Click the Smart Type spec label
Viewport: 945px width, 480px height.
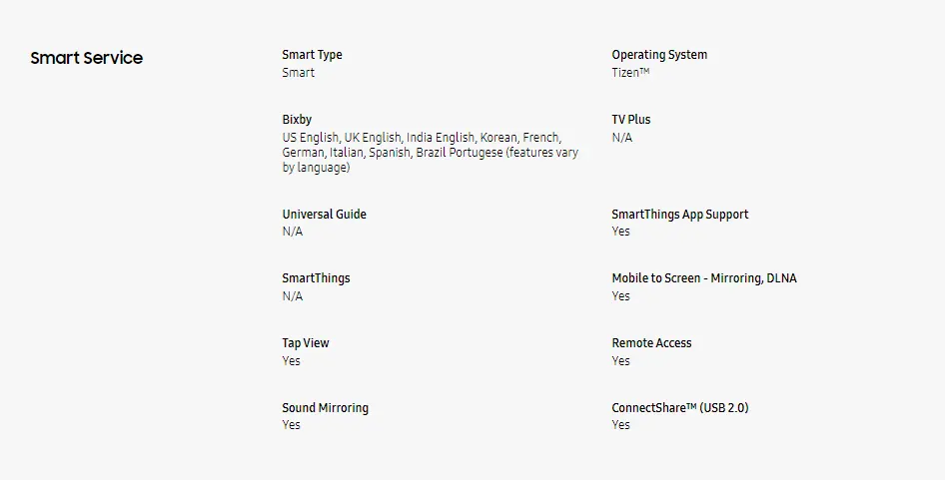click(x=312, y=55)
